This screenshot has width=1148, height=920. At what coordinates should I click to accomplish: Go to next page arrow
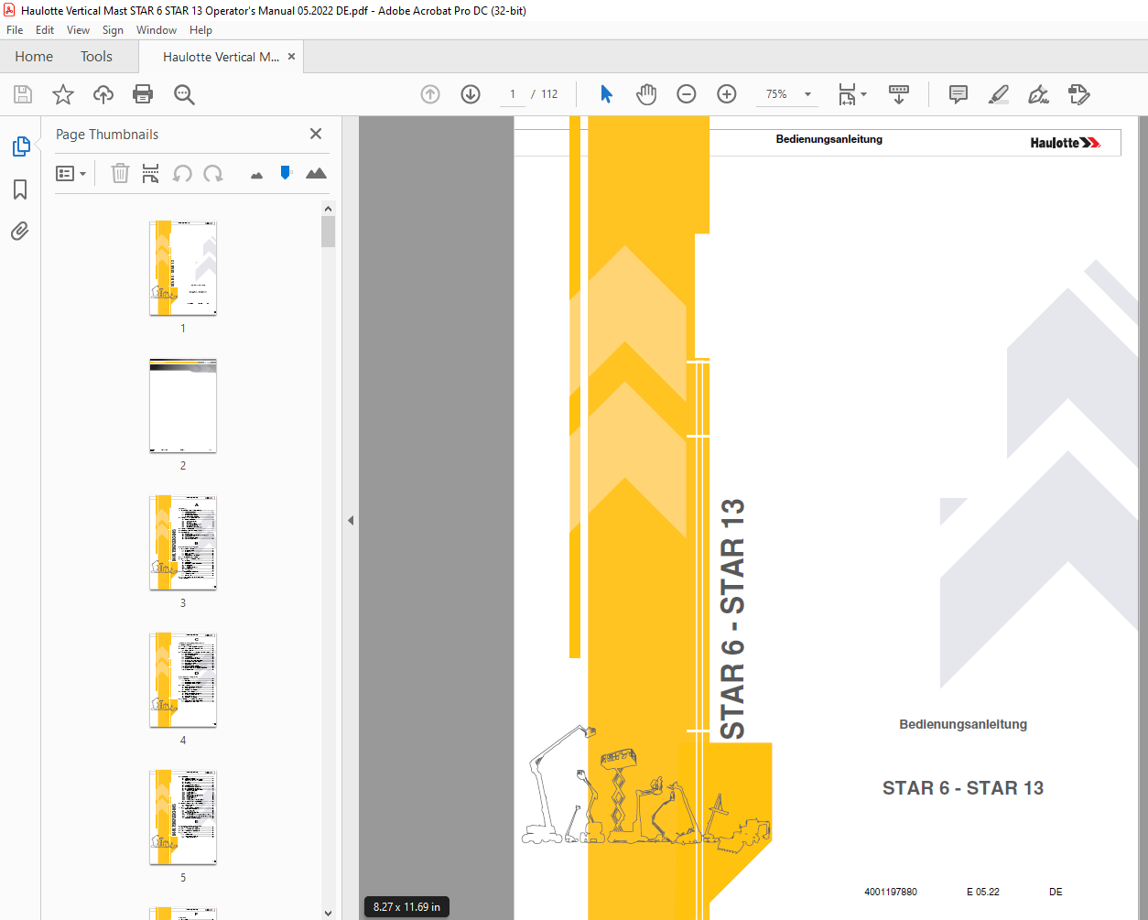(471, 94)
